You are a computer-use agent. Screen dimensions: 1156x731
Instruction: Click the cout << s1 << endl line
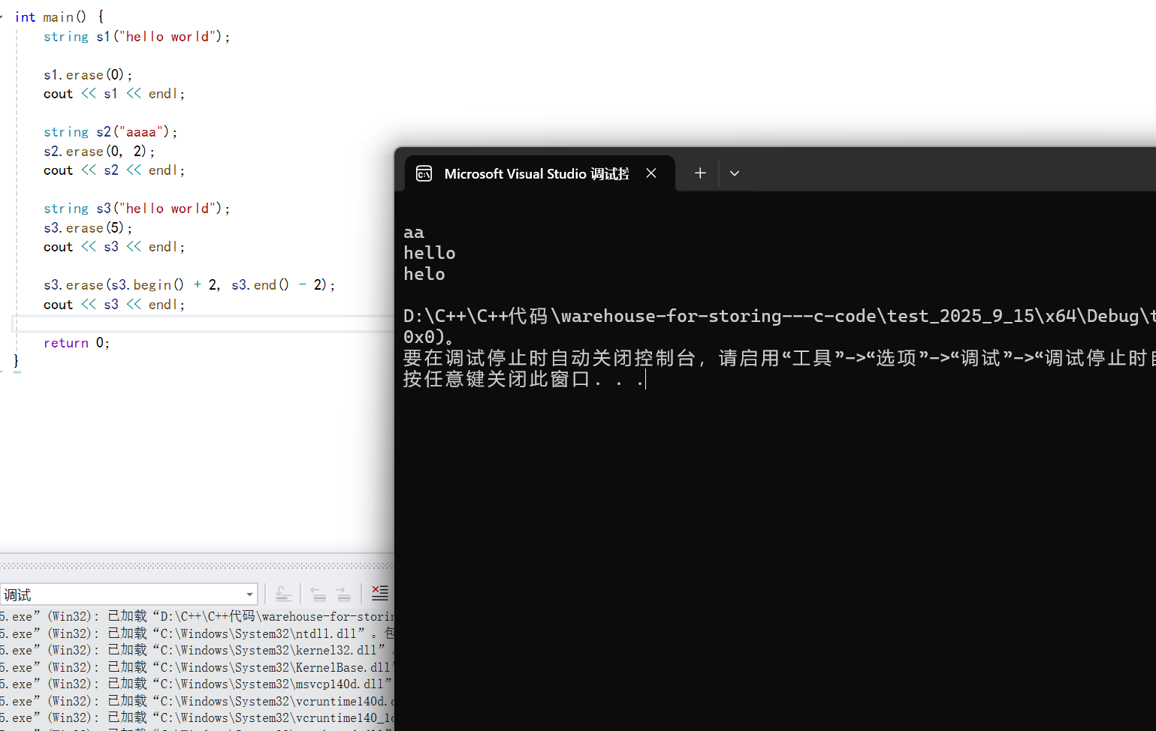tap(114, 94)
